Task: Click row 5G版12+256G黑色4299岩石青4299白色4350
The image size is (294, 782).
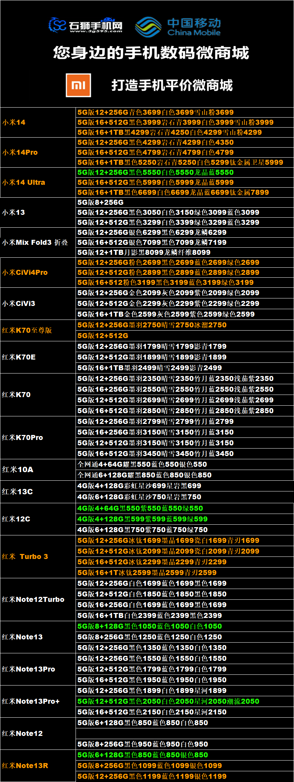Action: tap(185, 142)
